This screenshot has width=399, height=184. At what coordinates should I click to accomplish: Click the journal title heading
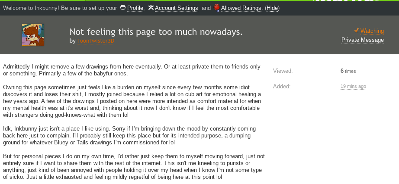(x=156, y=32)
